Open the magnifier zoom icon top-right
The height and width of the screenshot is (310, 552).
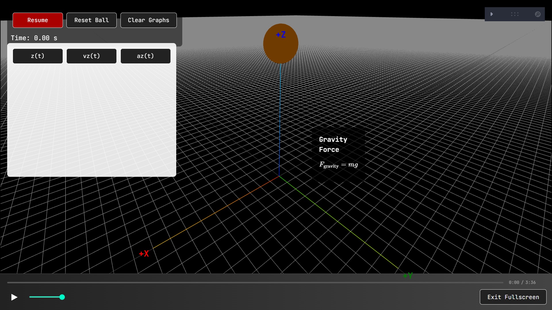click(538, 14)
